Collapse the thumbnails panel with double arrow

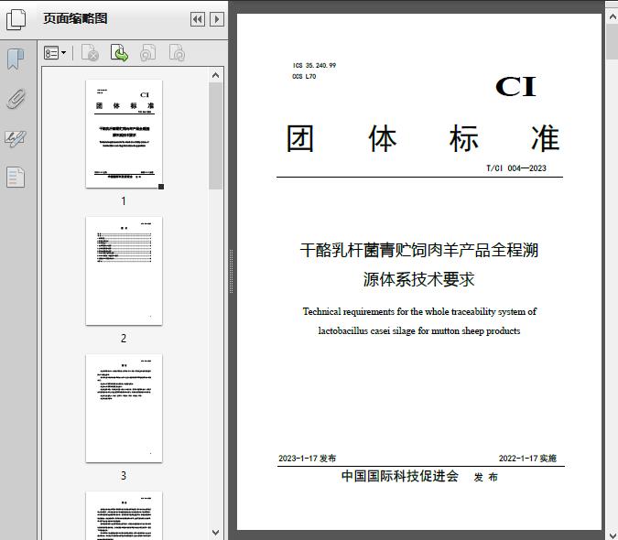197,19
